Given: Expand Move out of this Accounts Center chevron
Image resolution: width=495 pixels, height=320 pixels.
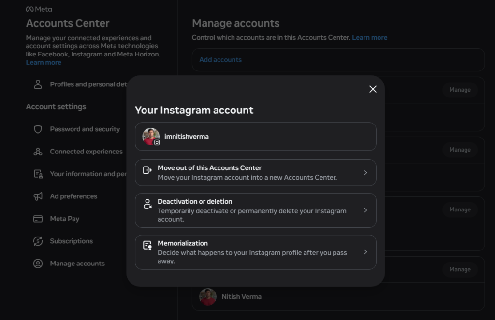Looking at the screenshot, I should (x=365, y=173).
